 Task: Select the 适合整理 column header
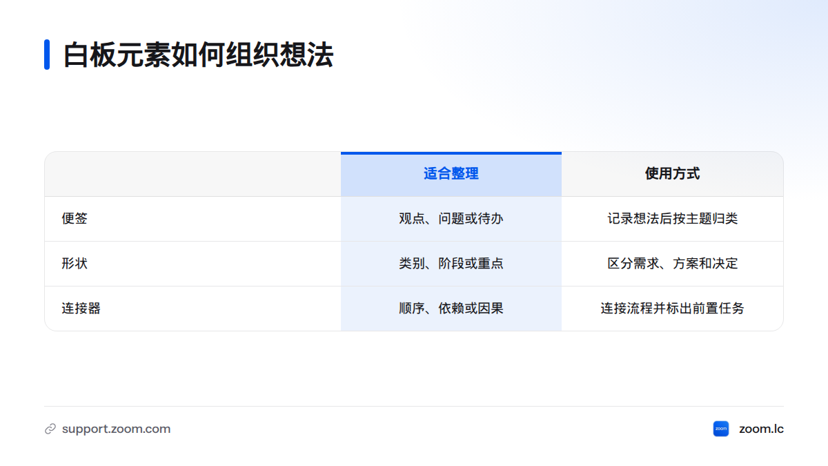(x=451, y=174)
